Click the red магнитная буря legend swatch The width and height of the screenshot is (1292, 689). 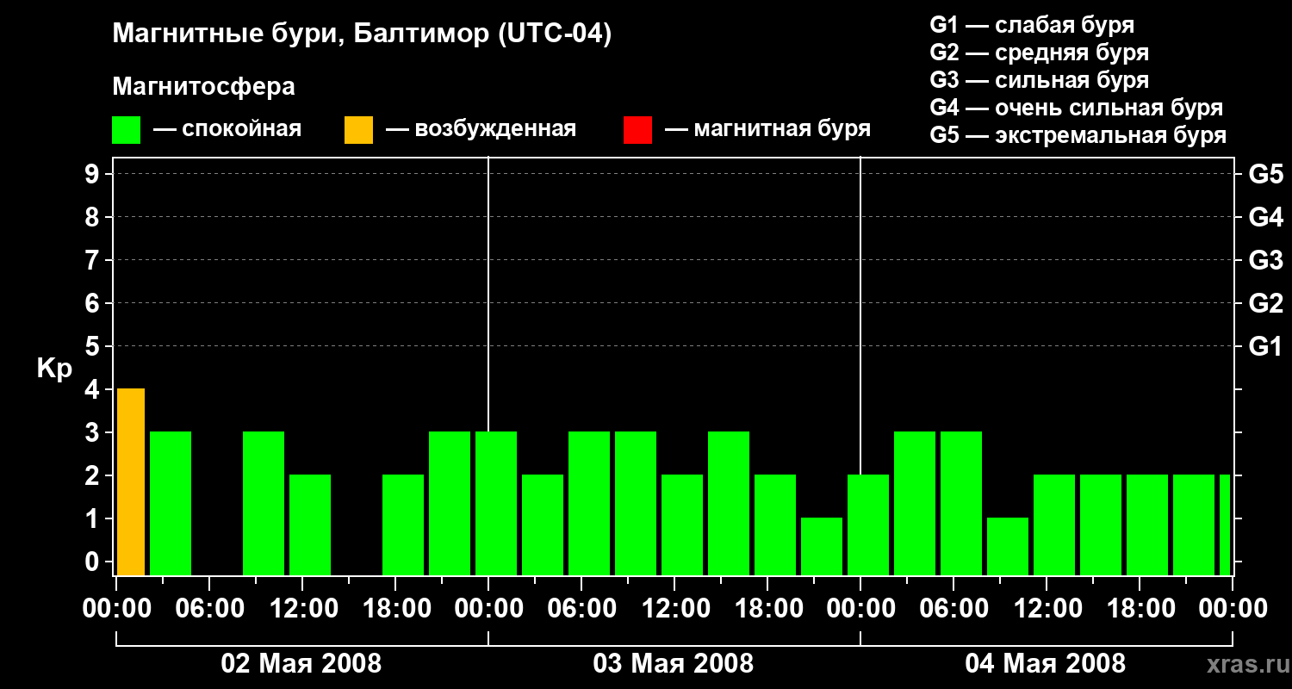[637, 130]
